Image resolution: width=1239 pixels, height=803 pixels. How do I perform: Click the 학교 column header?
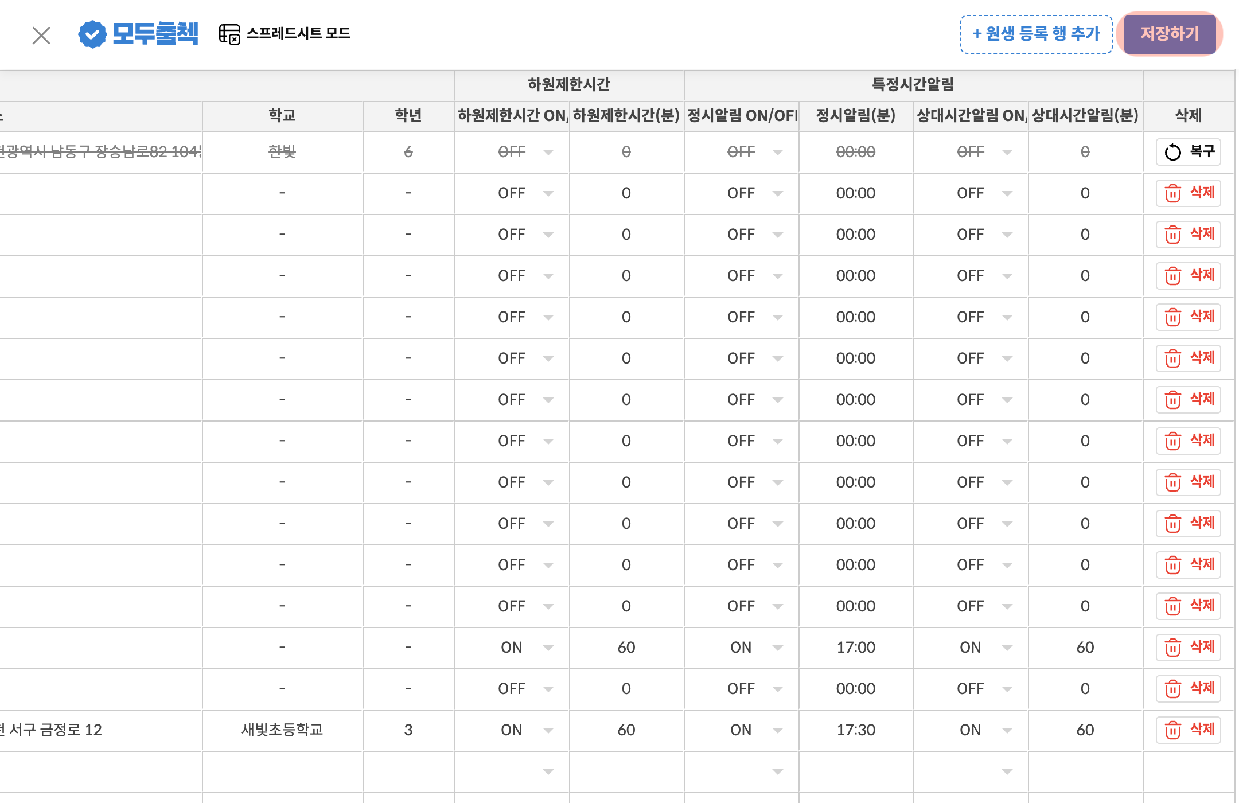[282, 116]
